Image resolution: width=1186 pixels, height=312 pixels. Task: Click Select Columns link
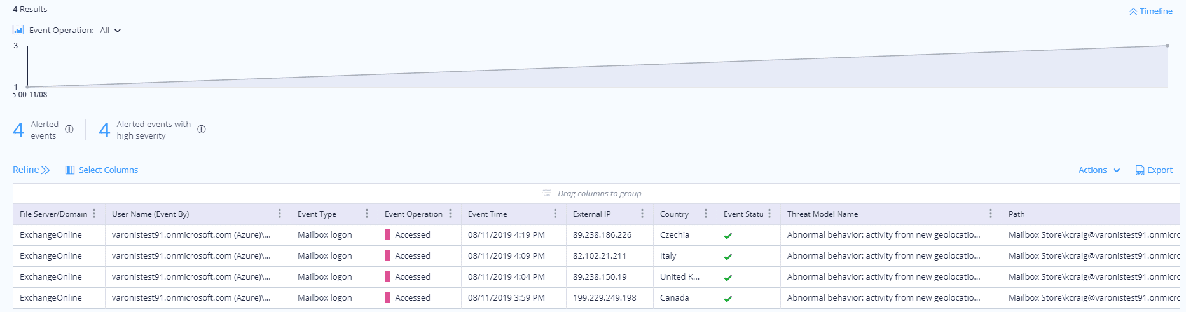[108, 170]
